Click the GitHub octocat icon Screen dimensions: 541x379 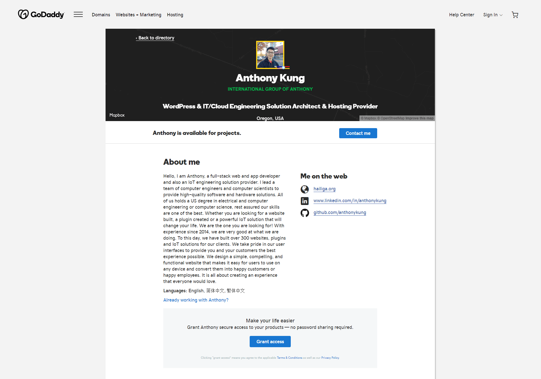pos(305,213)
